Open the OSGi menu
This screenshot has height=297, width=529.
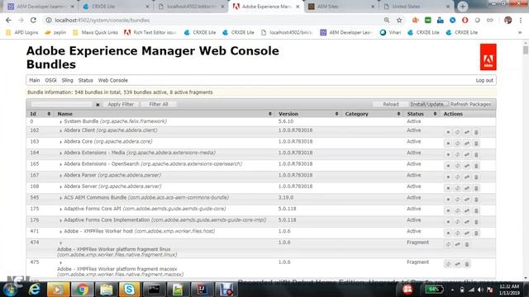pos(50,81)
